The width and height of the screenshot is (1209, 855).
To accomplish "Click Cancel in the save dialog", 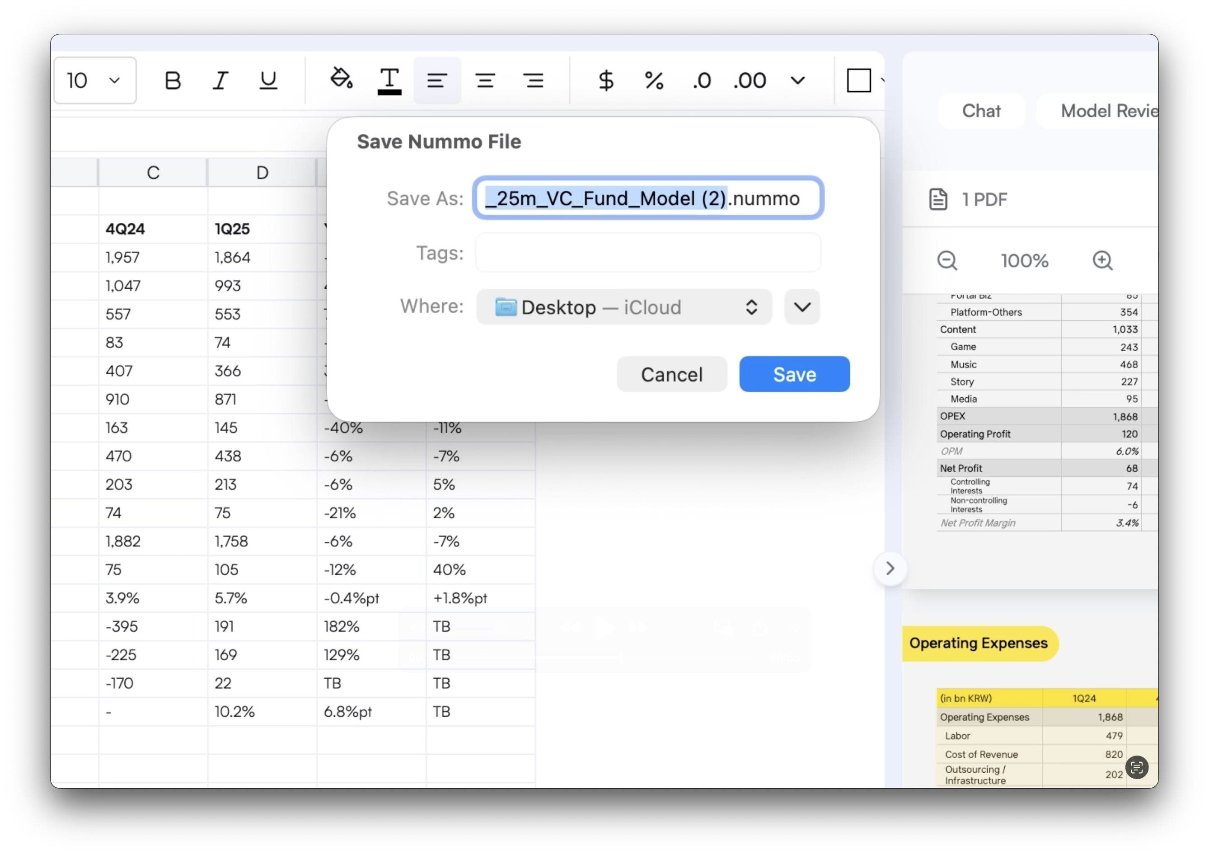I will point(671,374).
